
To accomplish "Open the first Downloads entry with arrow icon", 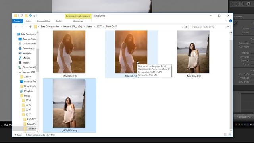I will [x=27, y=48].
